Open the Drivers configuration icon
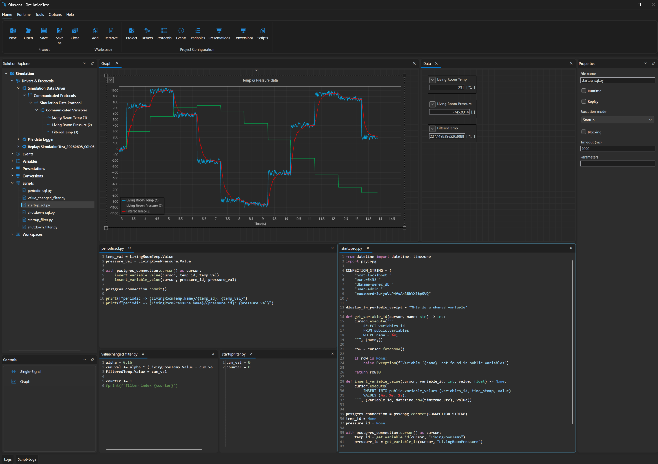 147,30
